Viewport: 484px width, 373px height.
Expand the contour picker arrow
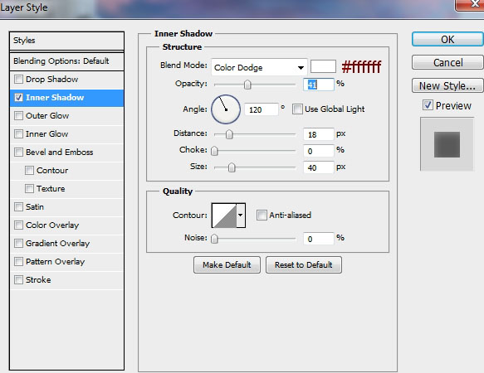[x=241, y=216]
